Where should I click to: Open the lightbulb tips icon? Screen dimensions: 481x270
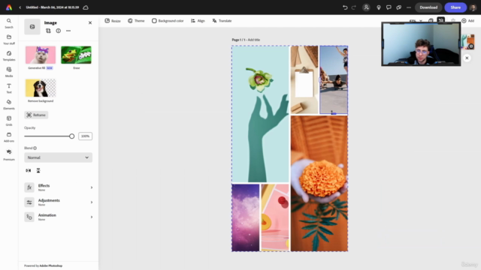tap(379, 7)
